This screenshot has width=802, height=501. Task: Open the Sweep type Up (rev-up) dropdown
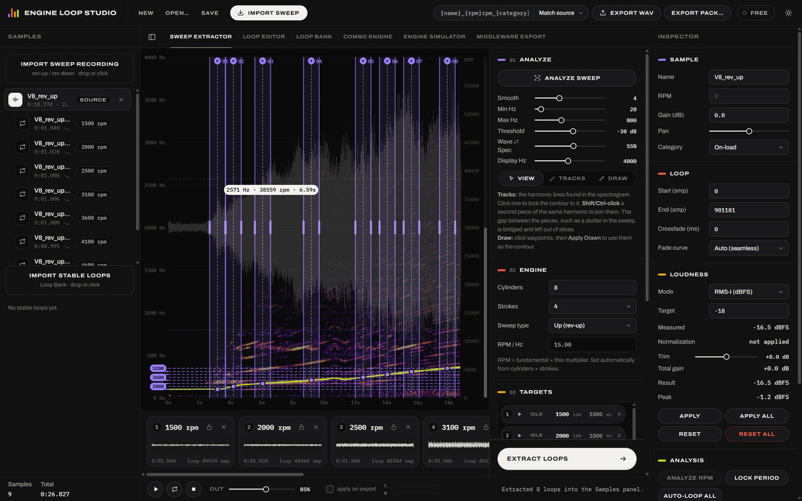tap(592, 325)
